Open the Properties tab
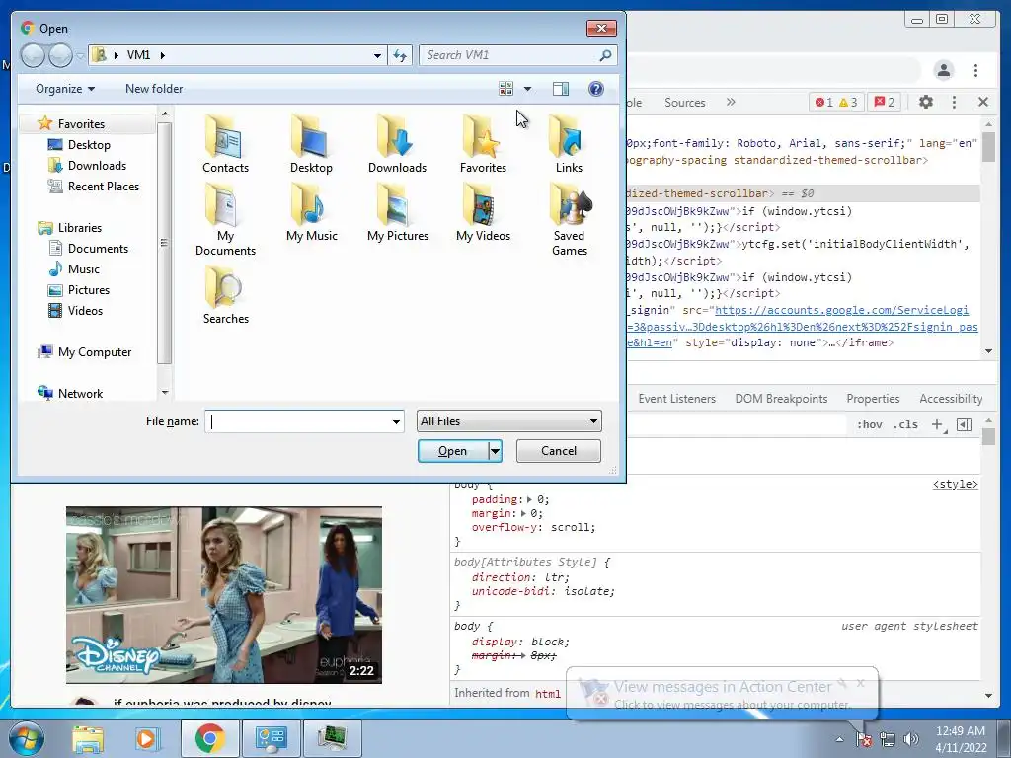Viewport: 1011px width, 758px height. (873, 399)
